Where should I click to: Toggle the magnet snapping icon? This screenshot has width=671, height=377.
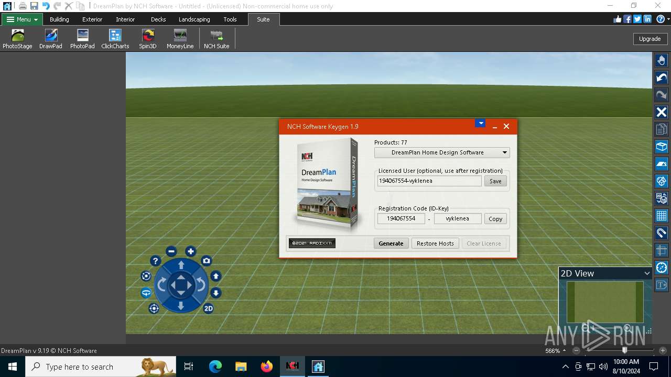pos(662,233)
